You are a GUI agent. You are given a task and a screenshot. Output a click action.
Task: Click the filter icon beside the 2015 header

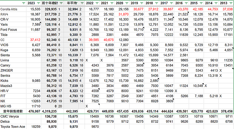tap(201, 3)
